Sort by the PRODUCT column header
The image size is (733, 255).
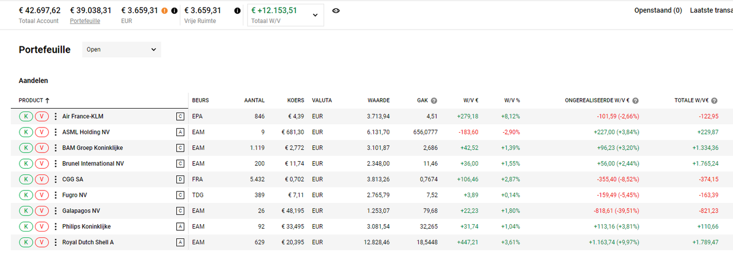(x=34, y=101)
